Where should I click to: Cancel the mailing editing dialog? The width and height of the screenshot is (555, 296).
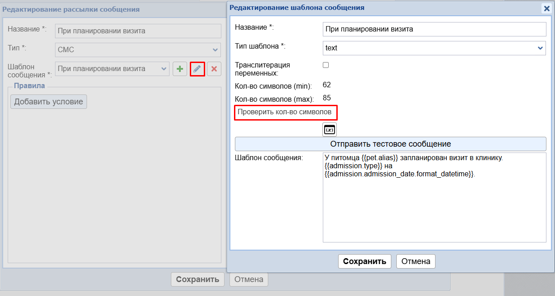pyautogui.click(x=249, y=279)
